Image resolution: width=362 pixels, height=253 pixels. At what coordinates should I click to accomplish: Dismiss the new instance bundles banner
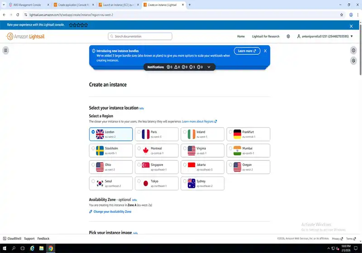click(265, 51)
